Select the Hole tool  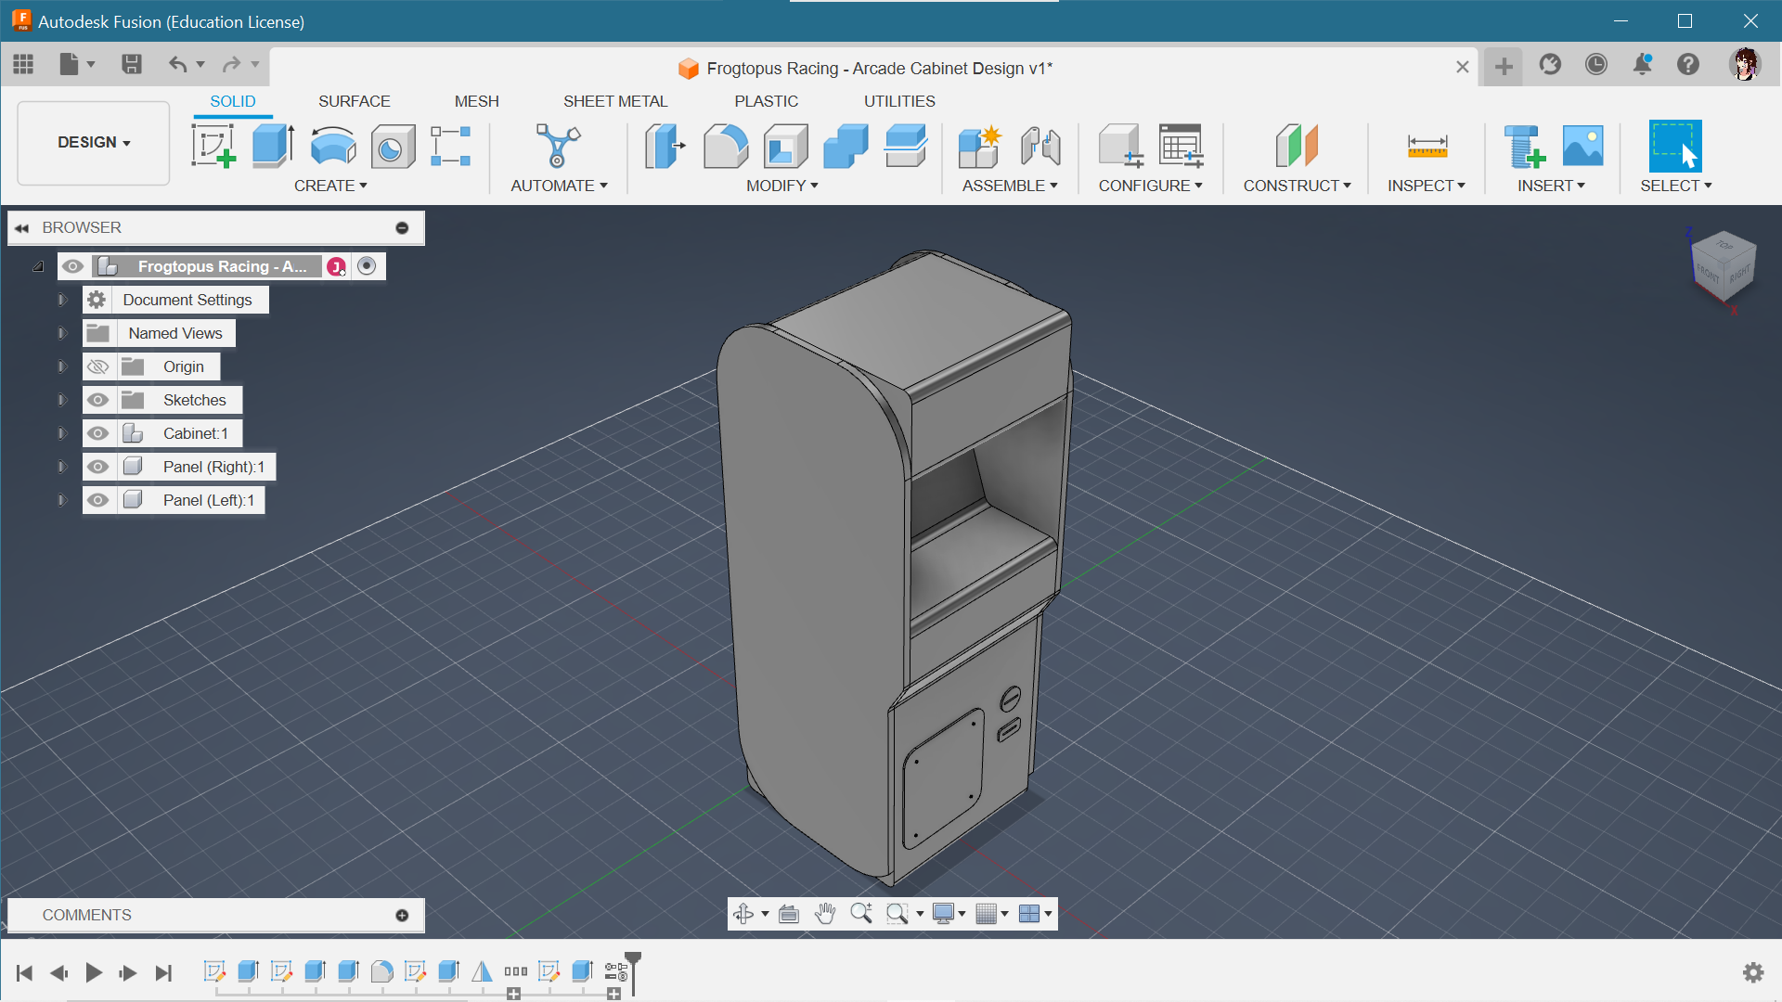click(x=393, y=147)
